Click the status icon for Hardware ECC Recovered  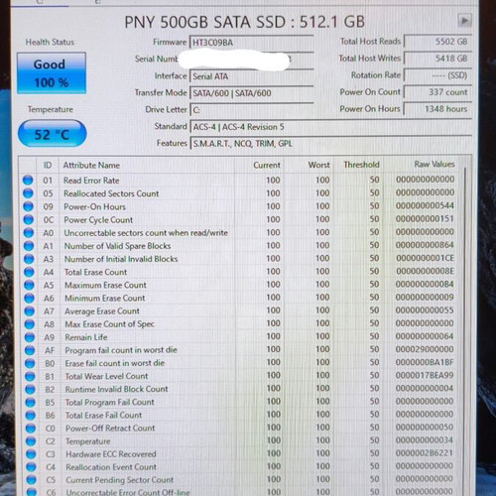(x=31, y=454)
